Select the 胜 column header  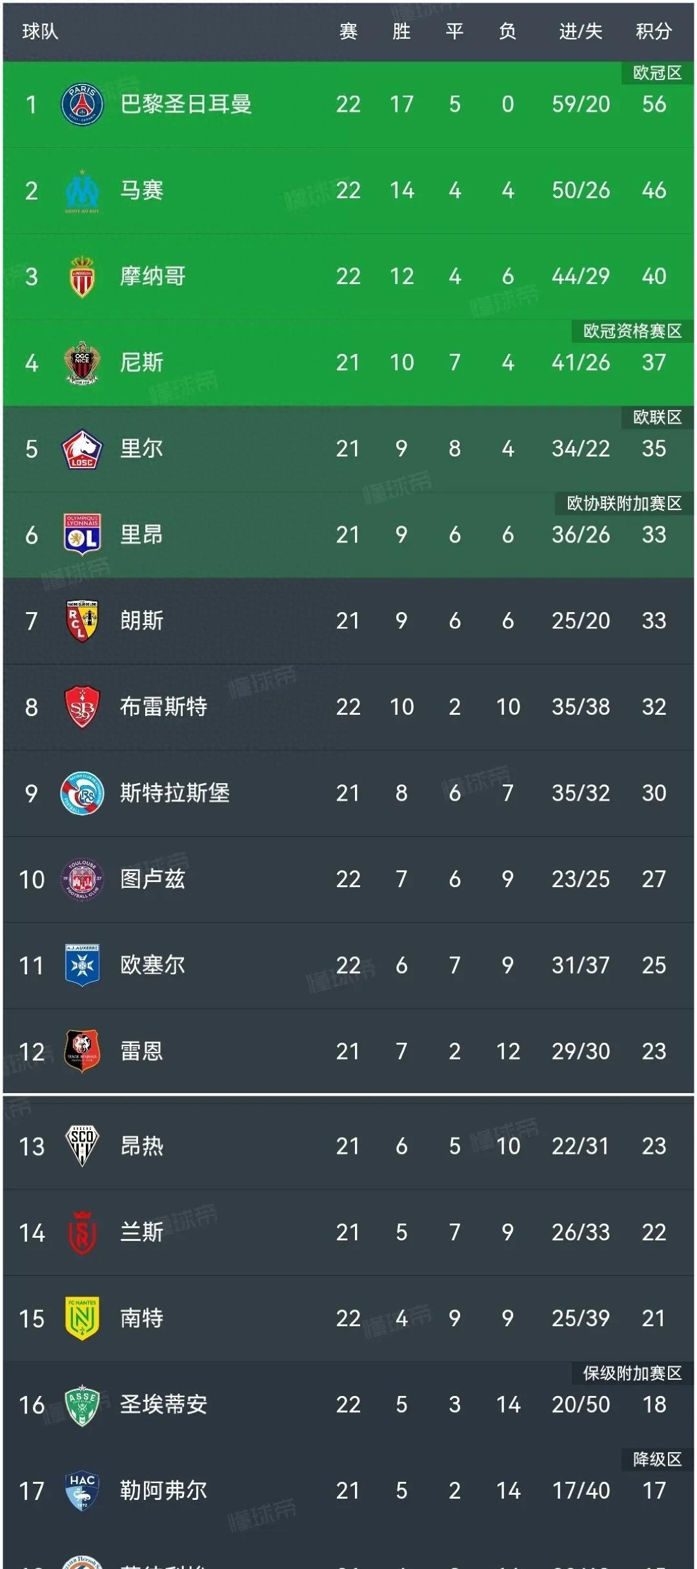point(401,31)
